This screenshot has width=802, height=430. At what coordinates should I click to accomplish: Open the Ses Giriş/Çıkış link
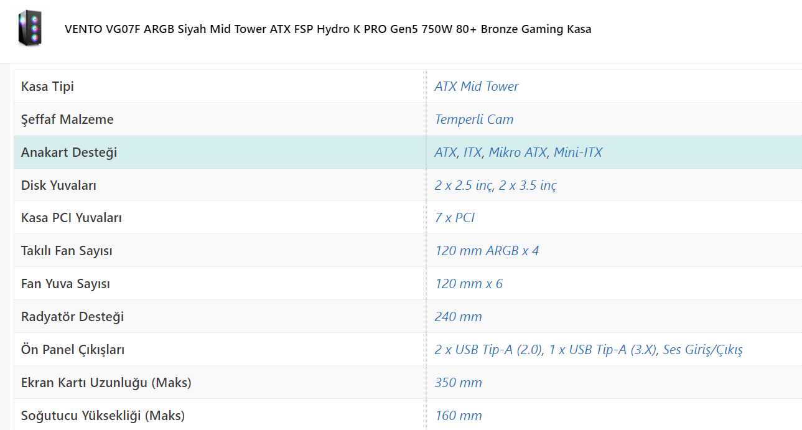(702, 350)
